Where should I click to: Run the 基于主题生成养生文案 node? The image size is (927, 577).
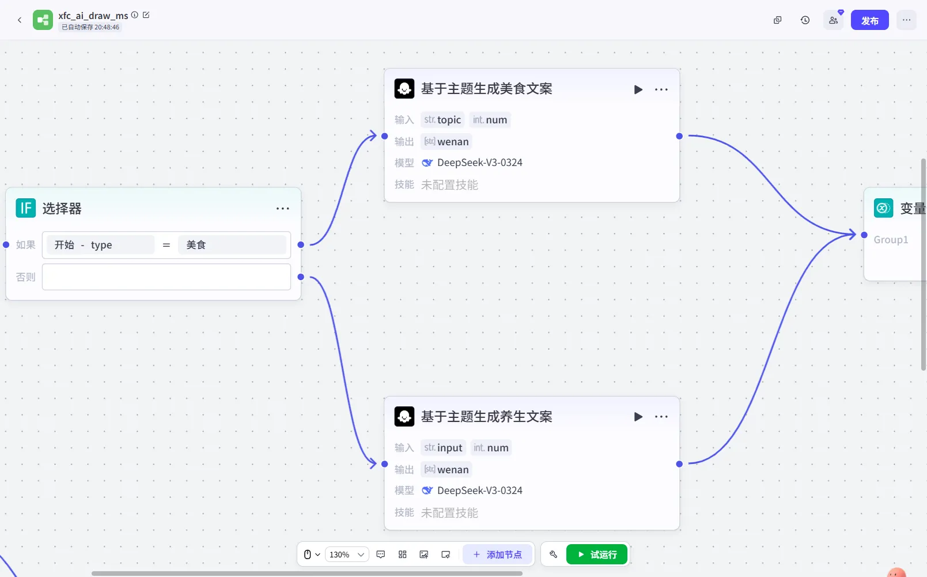[638, 417]
